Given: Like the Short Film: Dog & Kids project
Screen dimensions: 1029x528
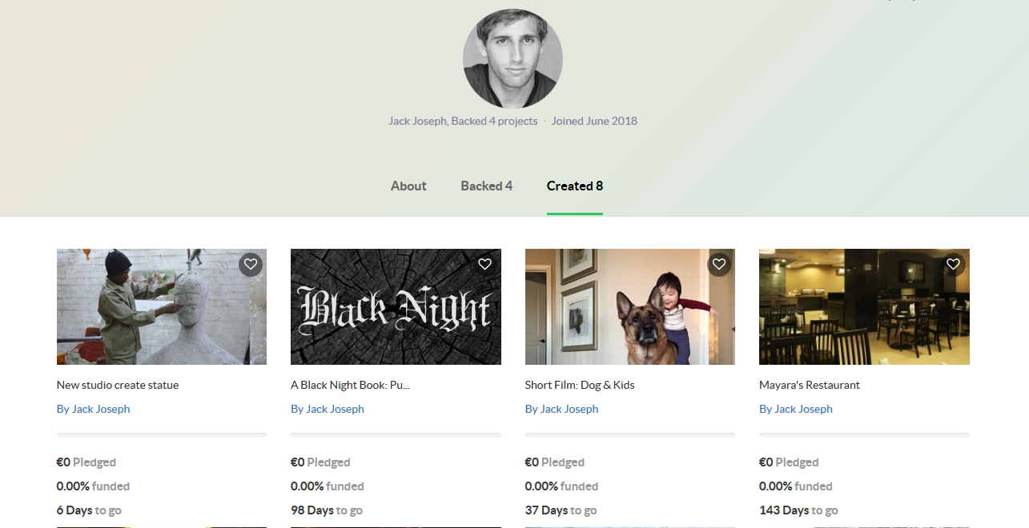Looking at the screenshot, I should [719, 264].
